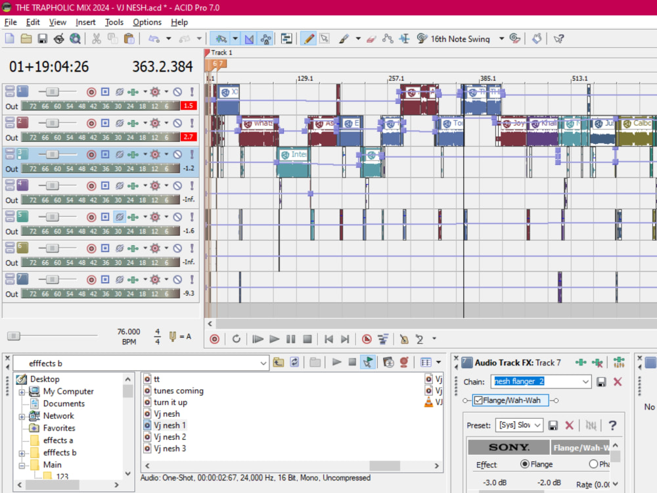Click the track 5 volume slider

pyautogui.click(x=52, y=217)
